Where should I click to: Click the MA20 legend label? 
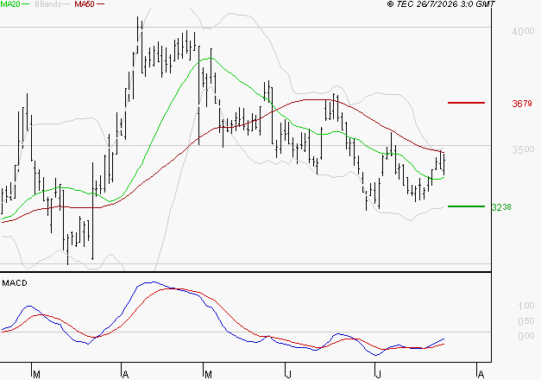click(x=10, y=4)
